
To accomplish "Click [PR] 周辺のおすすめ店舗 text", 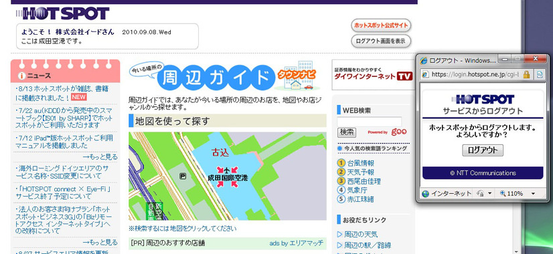I will 167,243.
